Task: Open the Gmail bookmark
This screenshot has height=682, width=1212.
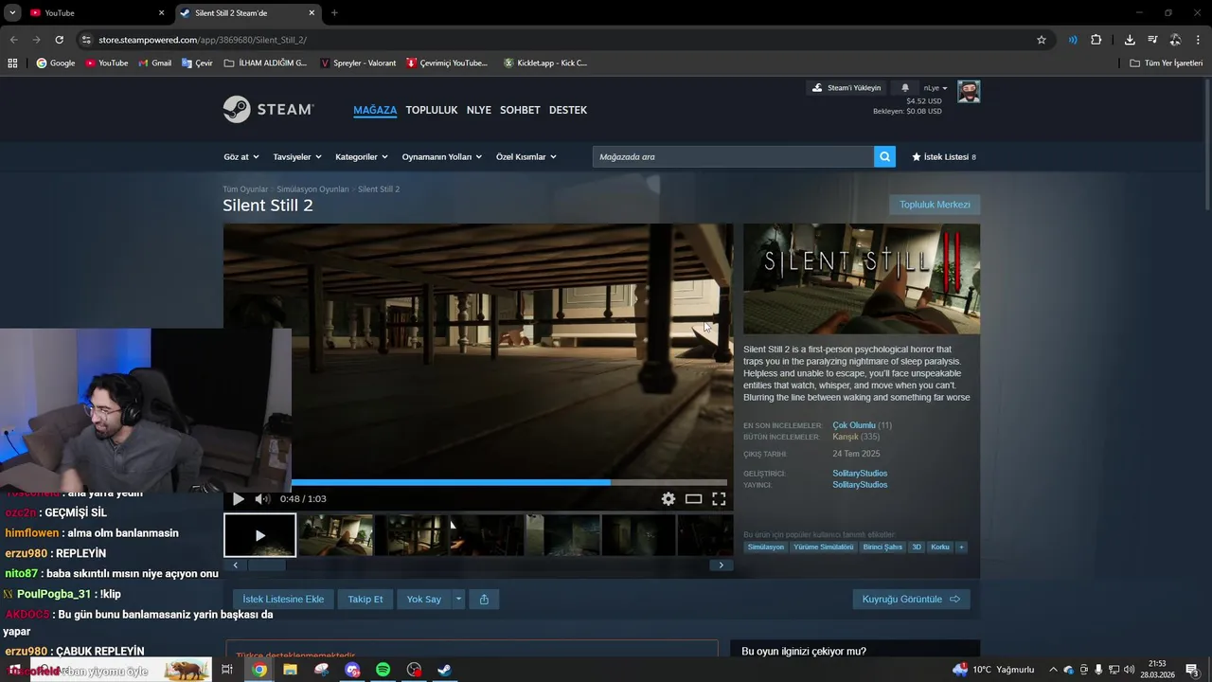Action: (154, 63)
